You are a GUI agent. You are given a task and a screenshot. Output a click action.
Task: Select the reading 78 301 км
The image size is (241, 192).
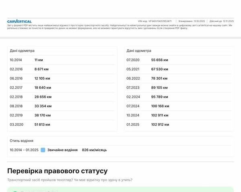pos(159,78)
